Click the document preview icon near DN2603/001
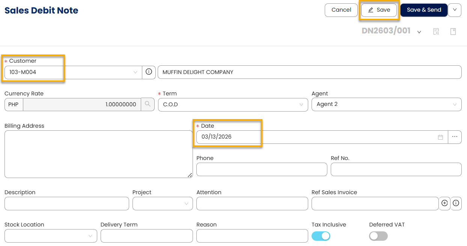 pos(436,32)
